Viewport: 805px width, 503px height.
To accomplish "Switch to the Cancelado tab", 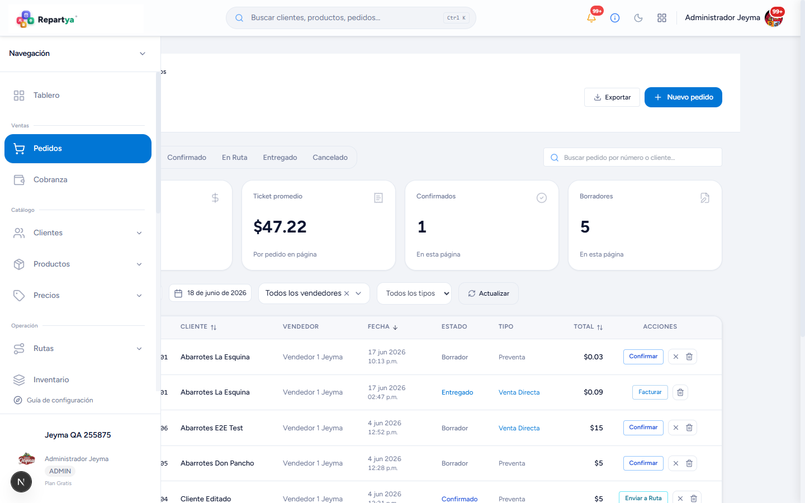I will pyautogui.click(x=330, y=158).
